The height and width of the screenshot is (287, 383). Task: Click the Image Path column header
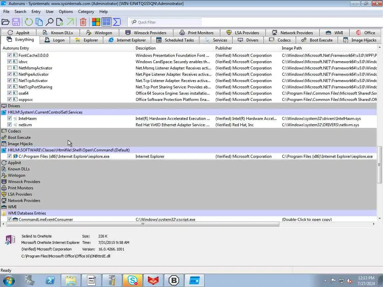328,48
